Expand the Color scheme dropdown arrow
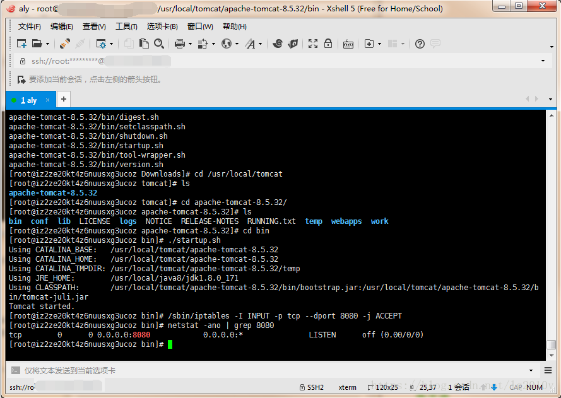This screenshot has width=561, height=398. click(x=213, y=44)
